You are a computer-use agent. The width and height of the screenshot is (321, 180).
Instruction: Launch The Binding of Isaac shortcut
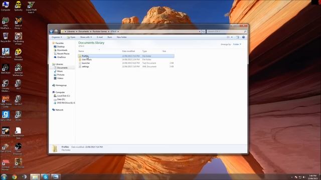(18, 38)
